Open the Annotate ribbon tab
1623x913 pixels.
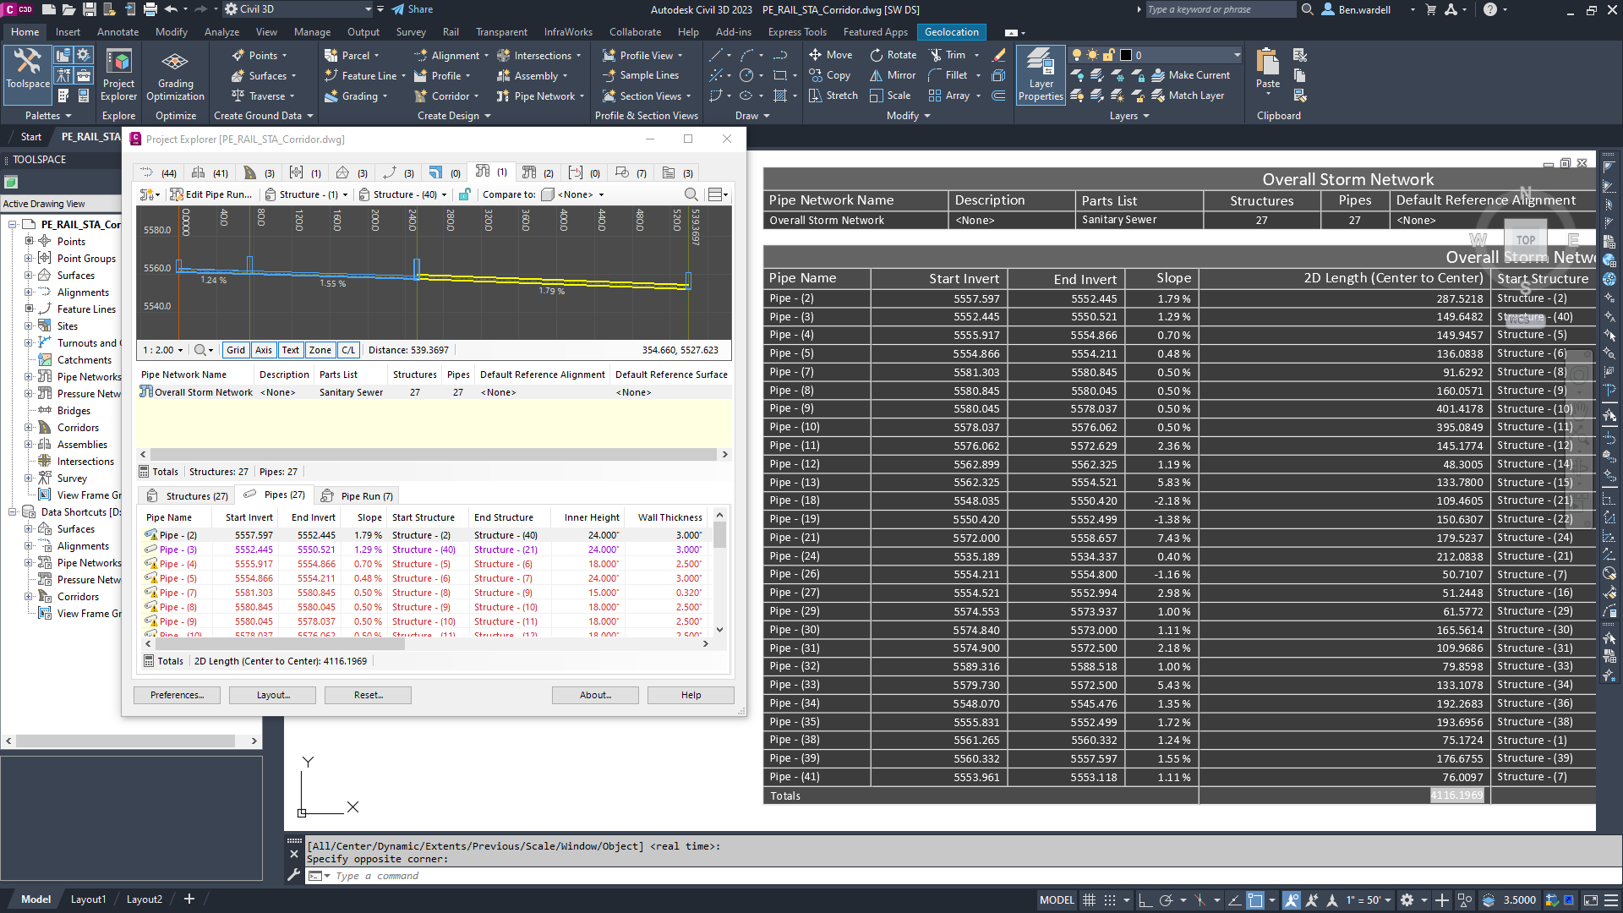(x=117, y=32)
